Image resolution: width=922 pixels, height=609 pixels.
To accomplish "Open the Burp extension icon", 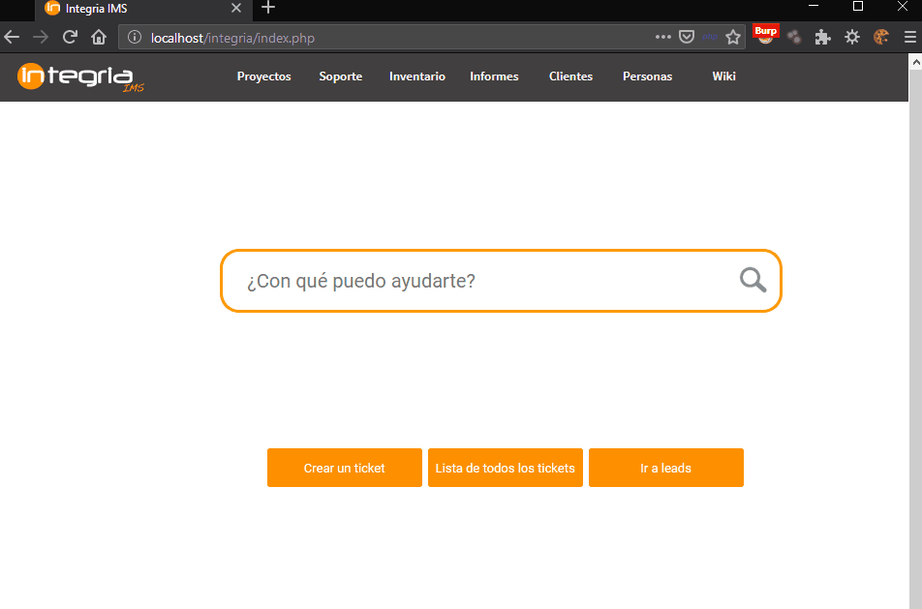I will pos(765,35).
